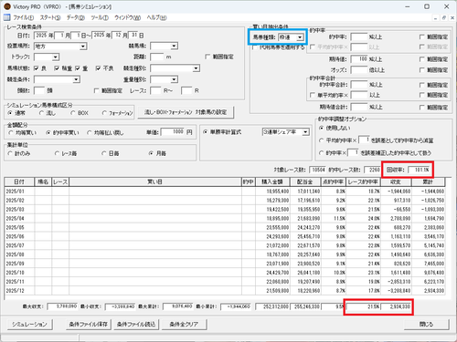
Task: Click the 閉じる button
Action: tap(427, 325)
